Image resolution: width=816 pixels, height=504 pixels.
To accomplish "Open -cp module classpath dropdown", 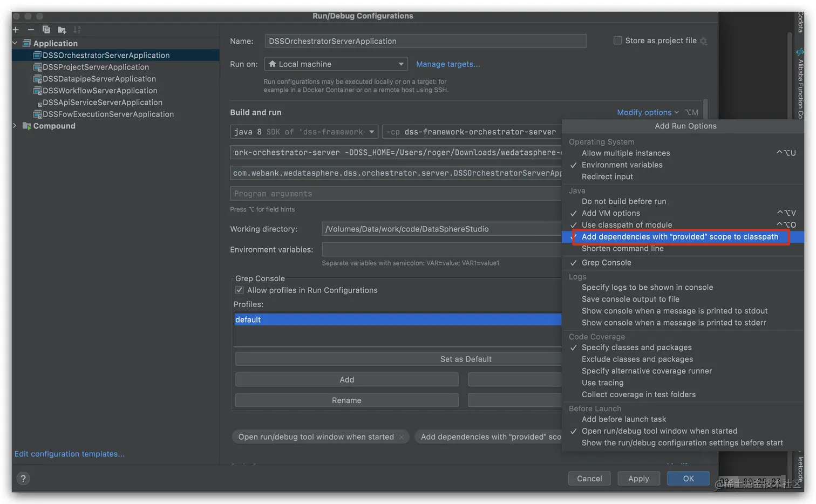I will pyautogui.click(x=472, y=132).
